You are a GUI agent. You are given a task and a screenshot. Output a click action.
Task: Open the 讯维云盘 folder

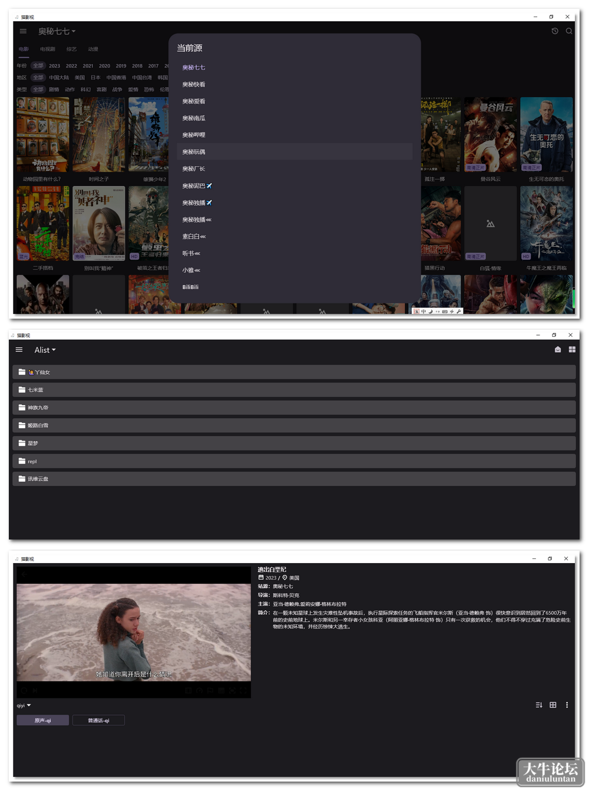pyautogui.click(x=294, y=479)
